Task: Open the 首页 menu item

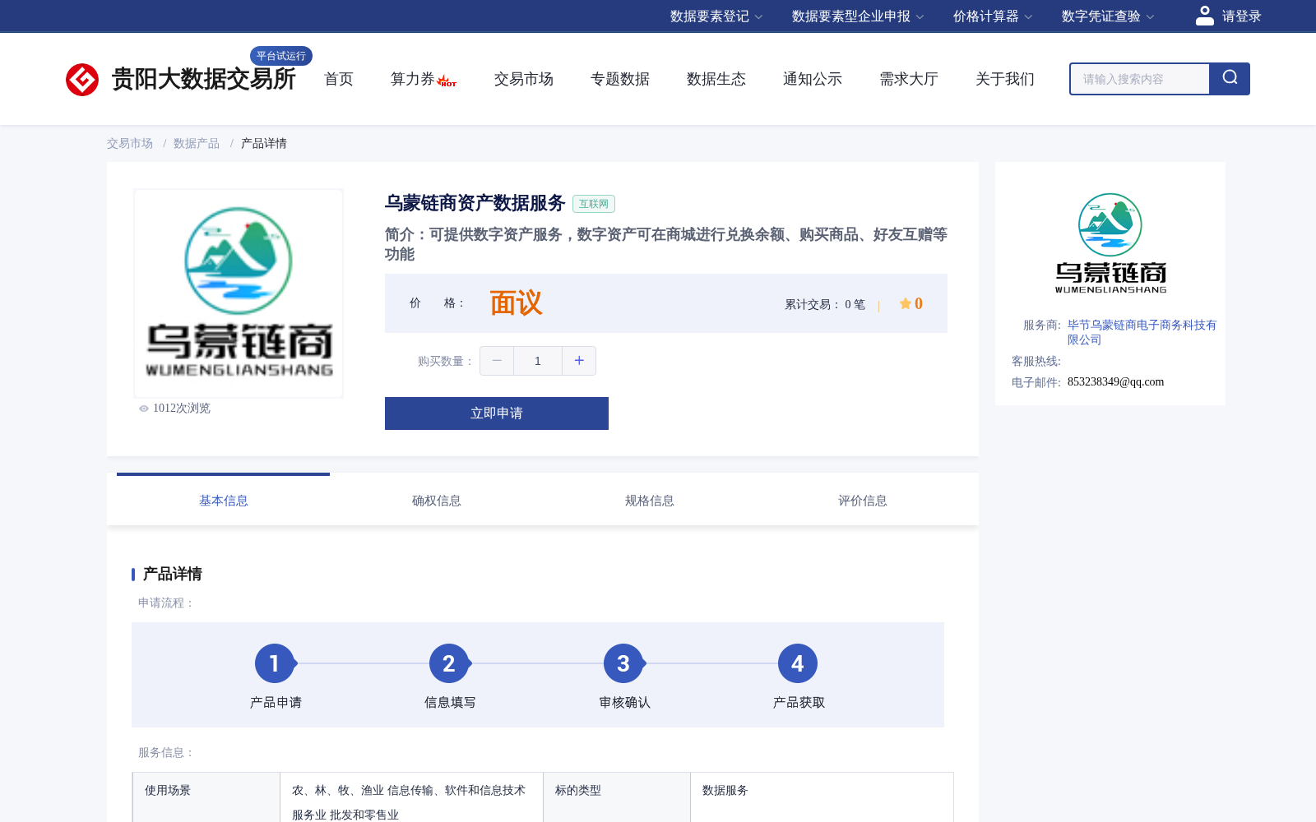Action: pos(339,79)
